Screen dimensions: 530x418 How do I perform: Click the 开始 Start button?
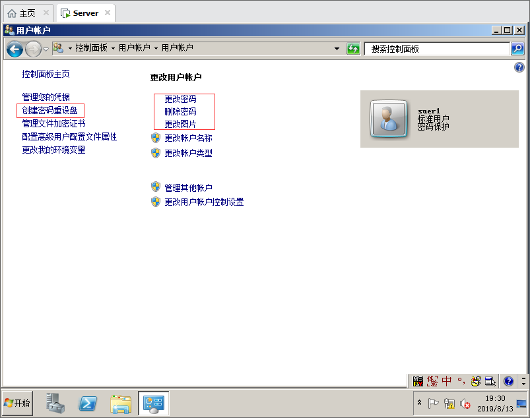pos(17,403)
